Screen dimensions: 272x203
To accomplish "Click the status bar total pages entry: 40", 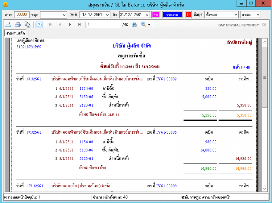I will coord(110,197).
